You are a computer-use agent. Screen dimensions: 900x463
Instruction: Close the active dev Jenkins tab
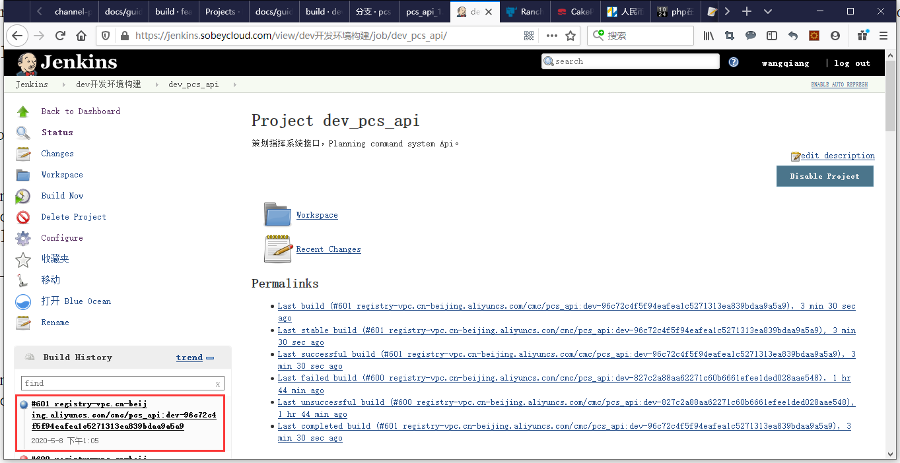point(490,11)
